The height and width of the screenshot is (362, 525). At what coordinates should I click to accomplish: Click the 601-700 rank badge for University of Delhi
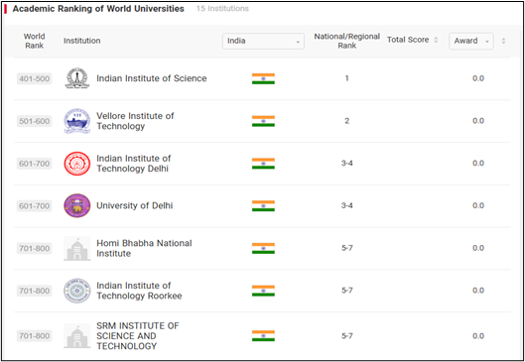[34, 206]
